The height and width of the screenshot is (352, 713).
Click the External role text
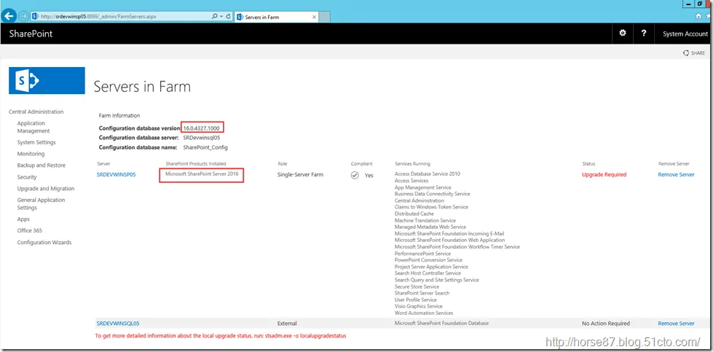(x=287, y=324)
